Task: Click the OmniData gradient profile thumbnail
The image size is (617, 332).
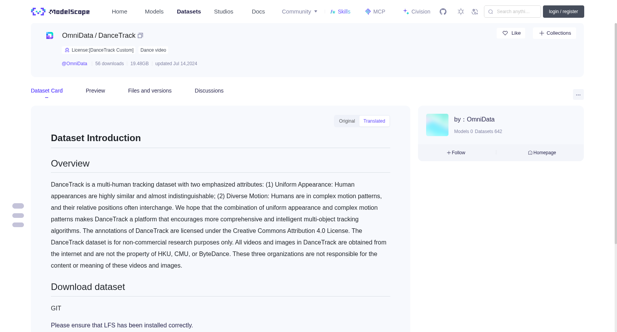Action: coord(437,125)
